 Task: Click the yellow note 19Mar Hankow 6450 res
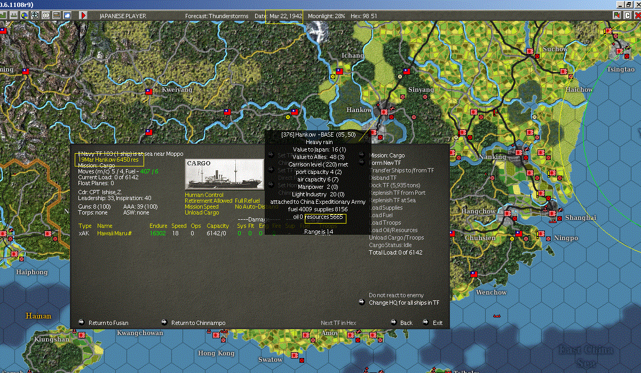[109, 160]
